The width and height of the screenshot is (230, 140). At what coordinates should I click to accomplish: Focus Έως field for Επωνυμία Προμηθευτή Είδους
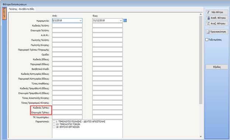pyautogui.click(x=107, y=93)
